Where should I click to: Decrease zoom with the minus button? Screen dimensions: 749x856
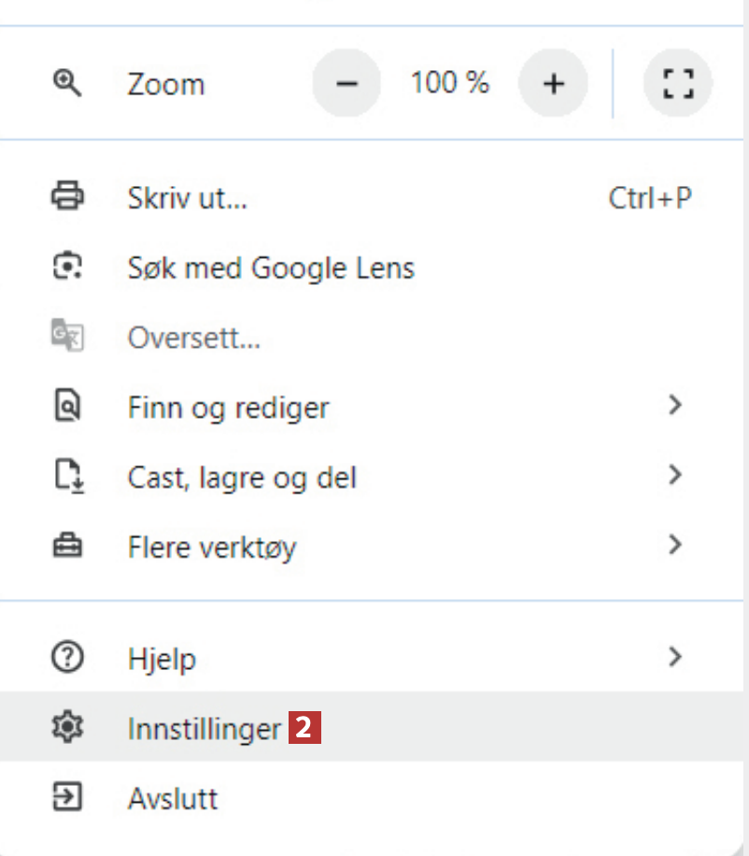(346, 84)
